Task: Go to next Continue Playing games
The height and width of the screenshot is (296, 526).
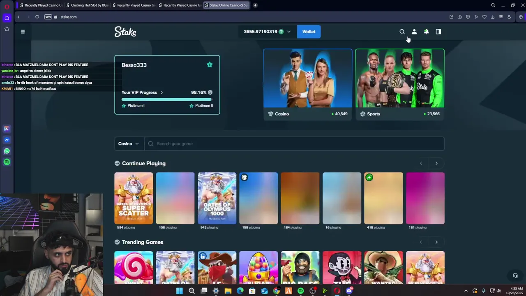Action: (436, 163)
